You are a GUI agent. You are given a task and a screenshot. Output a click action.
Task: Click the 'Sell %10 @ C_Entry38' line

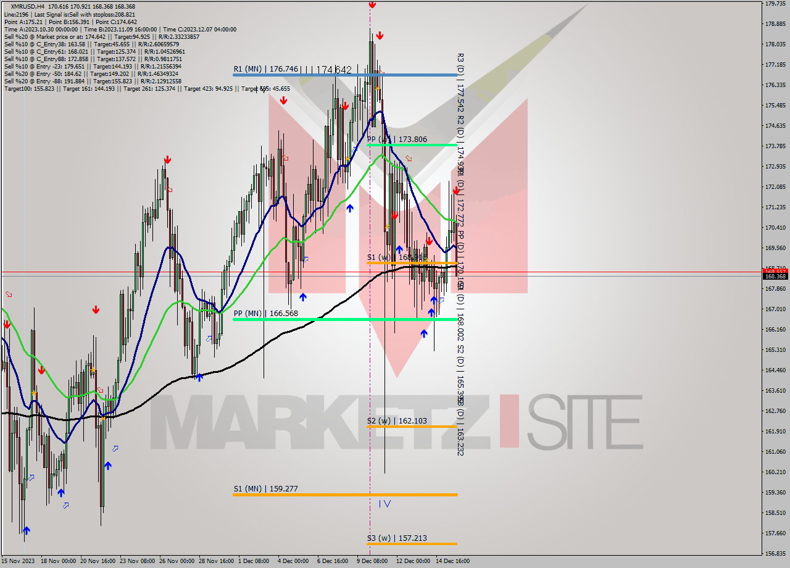point(91,44)
